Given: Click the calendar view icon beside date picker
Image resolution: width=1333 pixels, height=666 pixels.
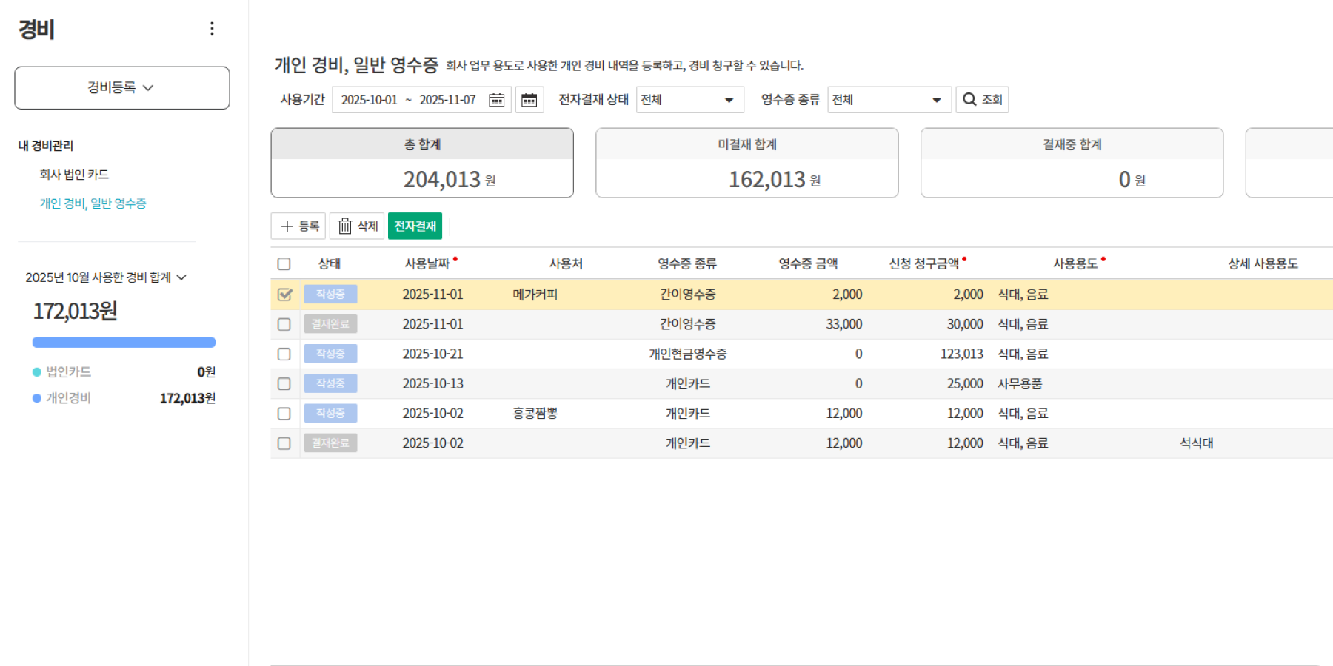Looking at the screenshot, I should coord(529,99).
